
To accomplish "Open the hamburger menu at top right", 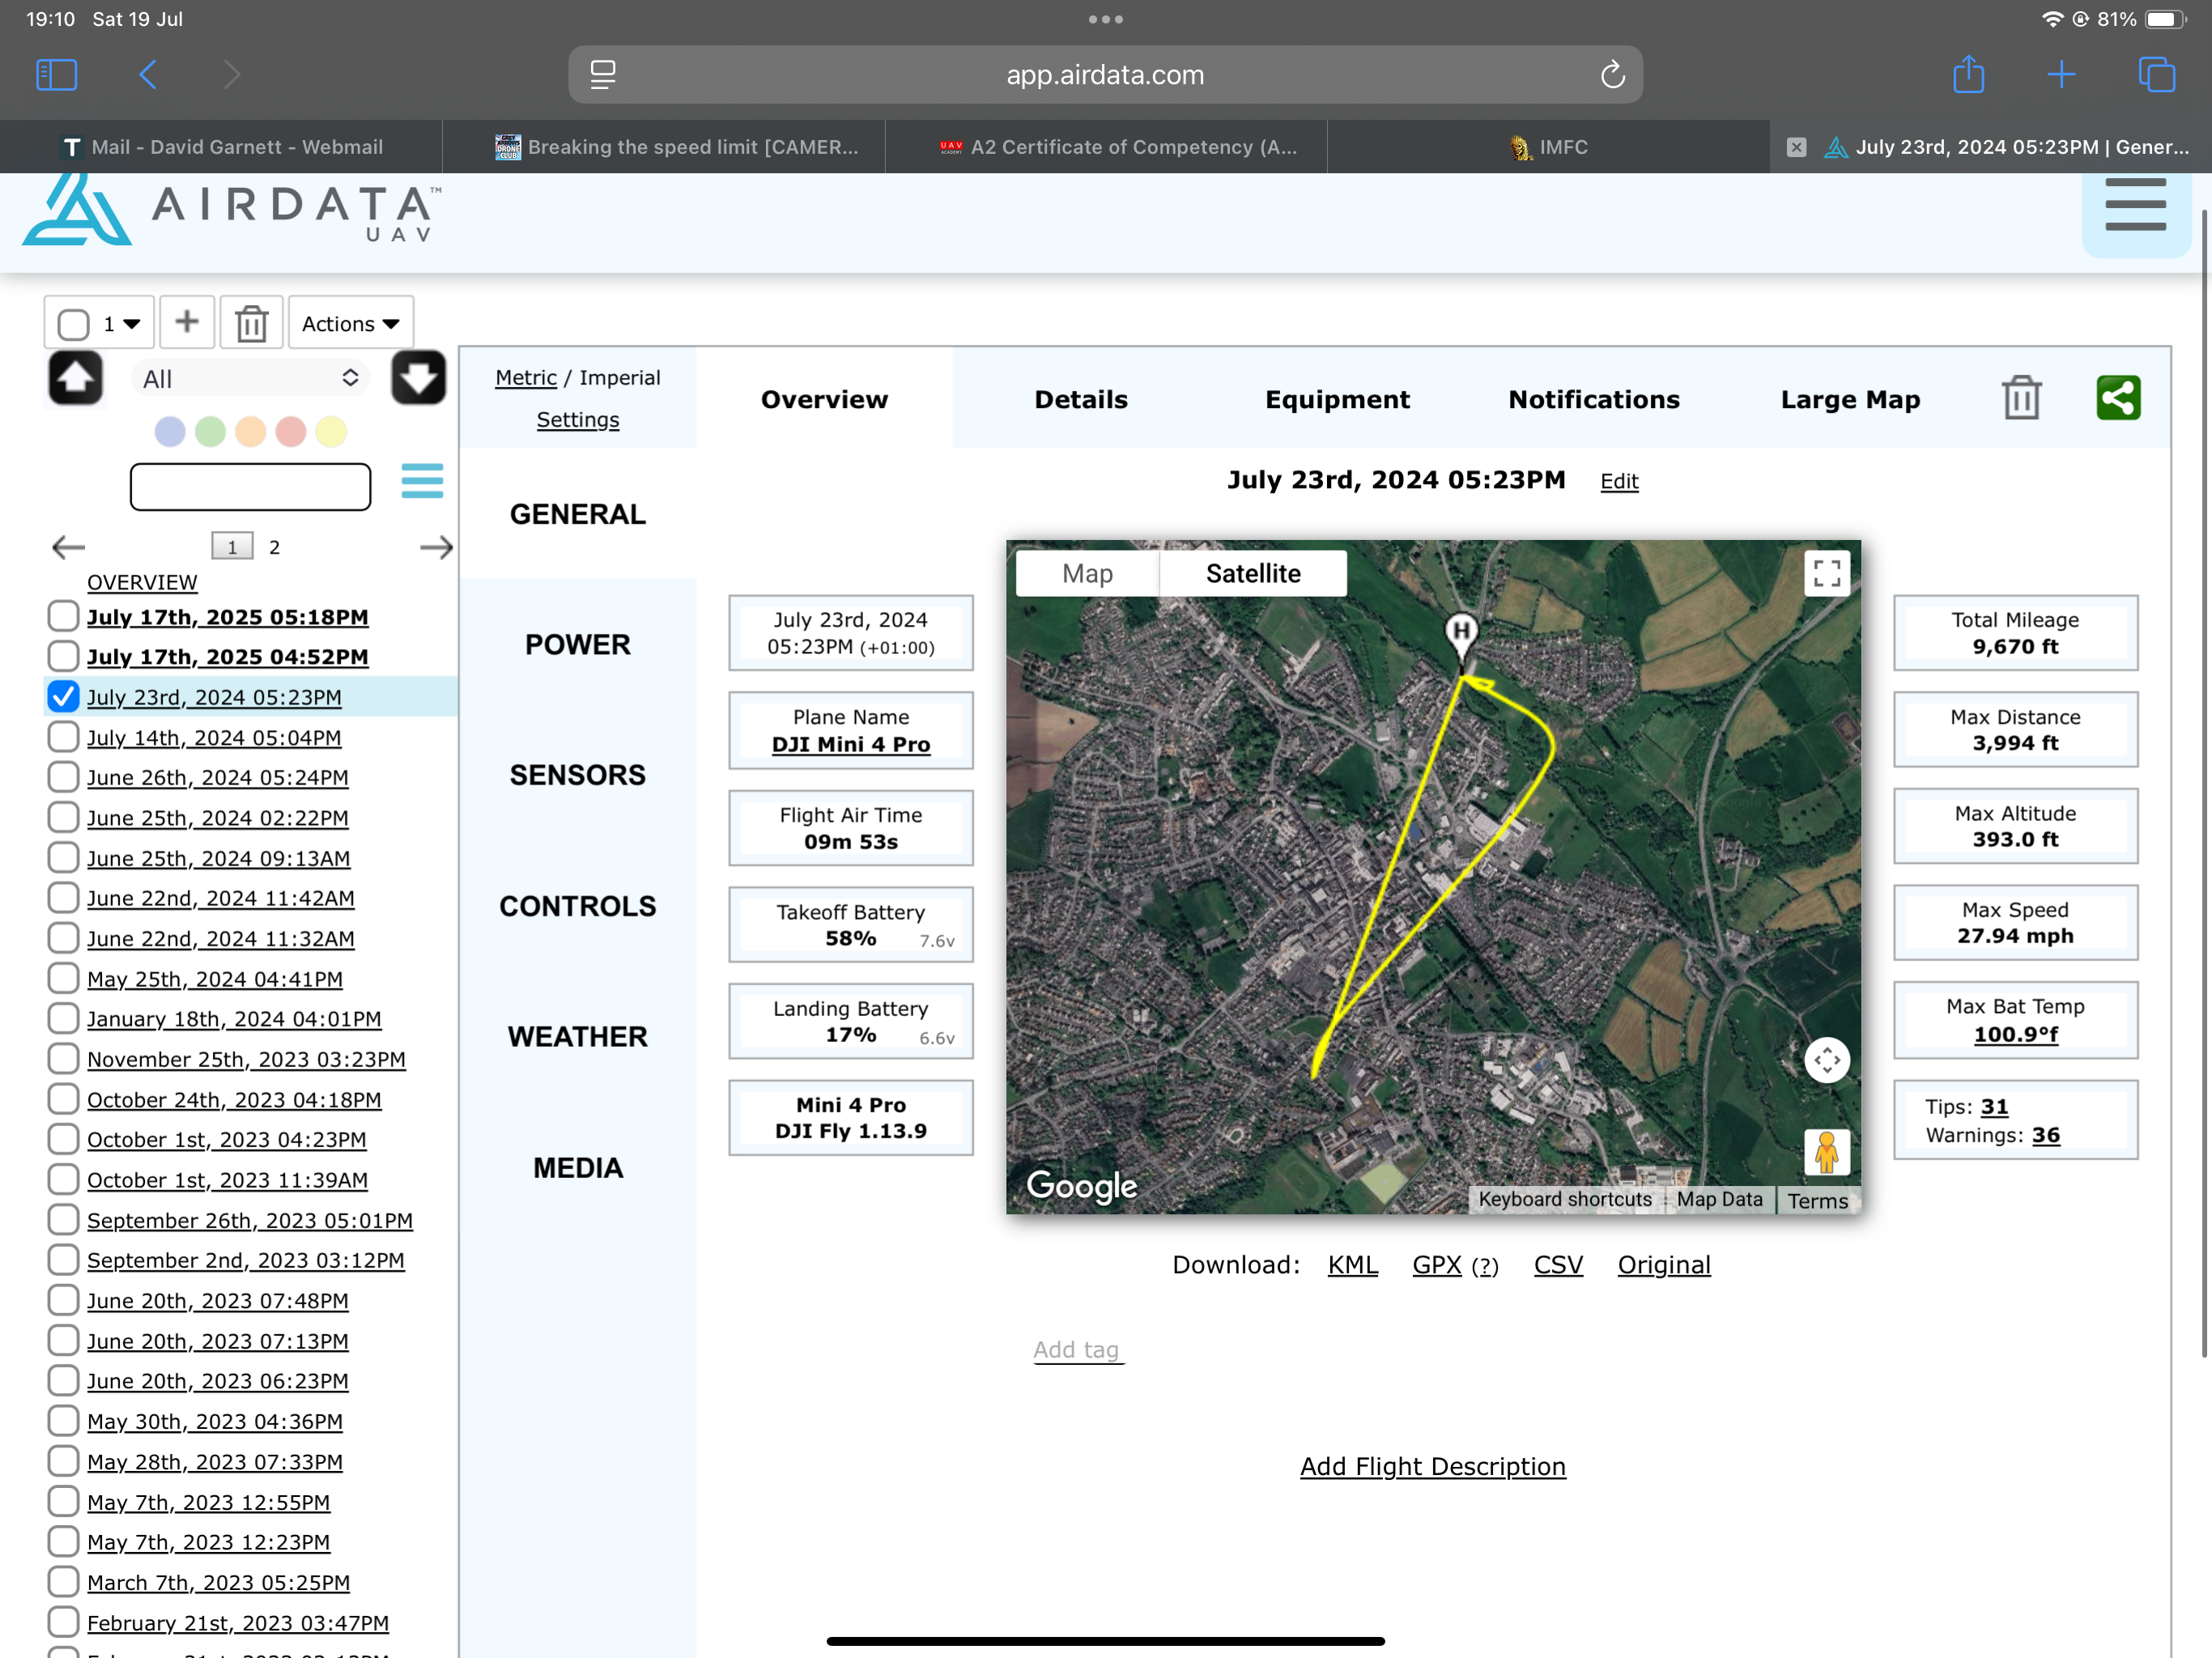I will [x=2134, y=206].
